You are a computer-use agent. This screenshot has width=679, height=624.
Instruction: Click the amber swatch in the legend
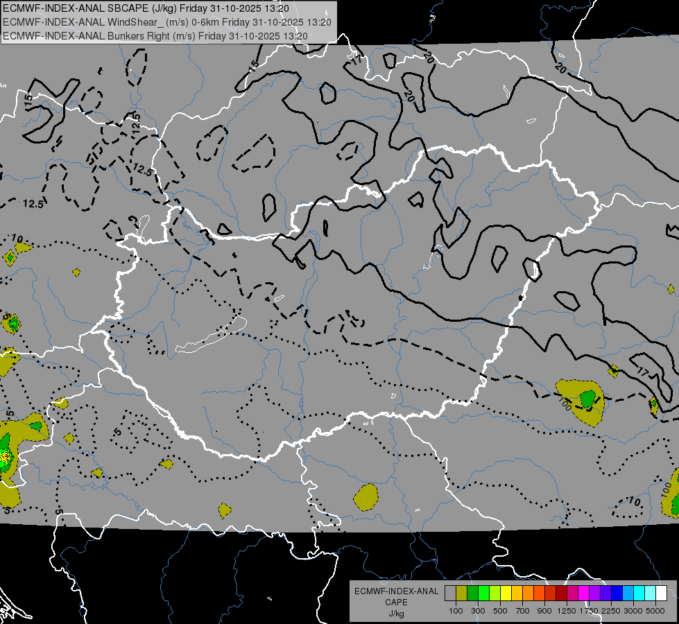pos(517,593)
